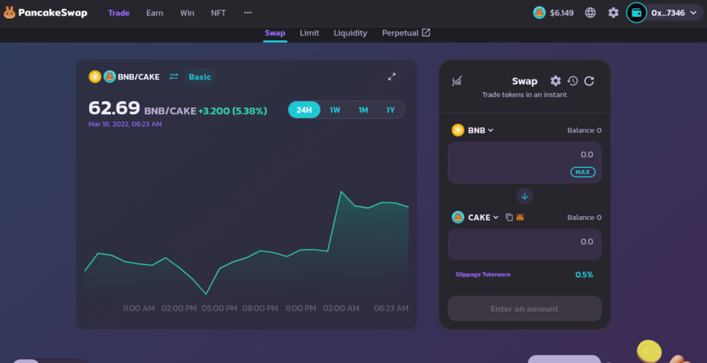Add CAKE to MetaMask fox icon
The width and height of the screenshot is (707, 363).
pyautogui.click(x=520, y=218)
